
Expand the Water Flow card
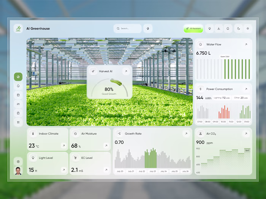coord(246,44)
